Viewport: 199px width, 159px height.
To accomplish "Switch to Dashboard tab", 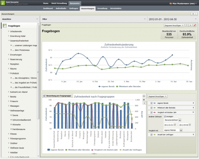I will click(48, 8).
